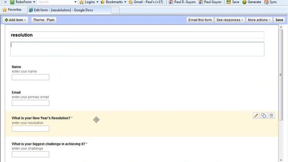This screenshot has height=162, width=288.
Task: Click the RoboForm search field
Action: pyautogui.click(x=55, y=2)
